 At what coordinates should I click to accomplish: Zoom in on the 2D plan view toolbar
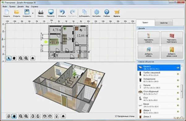click(x=26, y=58)
